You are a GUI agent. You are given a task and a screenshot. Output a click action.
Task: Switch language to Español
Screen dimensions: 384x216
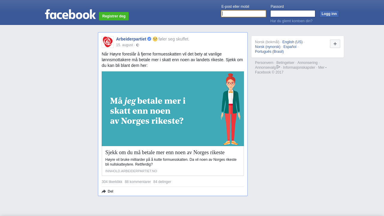point(290,47)
